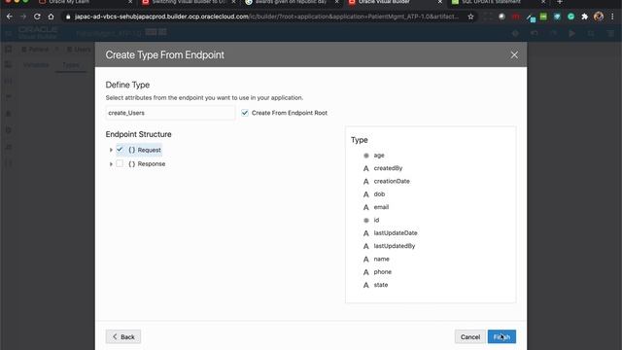Image resolution: width=622 pixels, height=350 pixels.
Task: Close the Oracle Visual Builder browser tab
Action: 439,2
